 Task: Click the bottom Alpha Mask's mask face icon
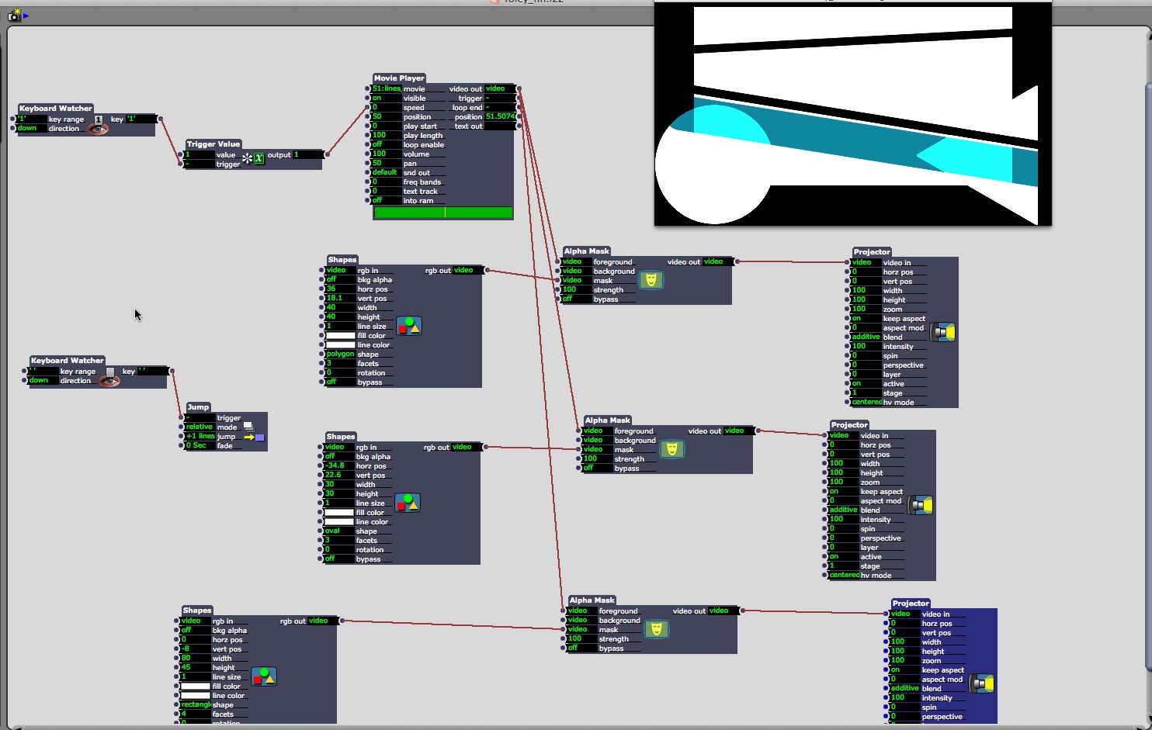pyautogui.click(x=656, y=629)
